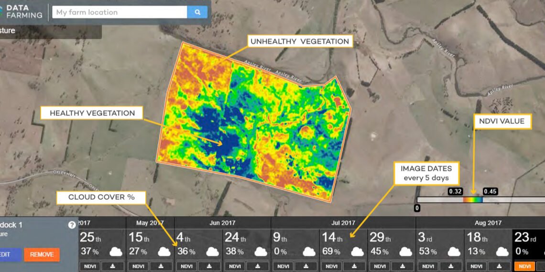Click the cloud icon on Jul 9th
Screen dimensions: 545x272
tap(309, 251)
